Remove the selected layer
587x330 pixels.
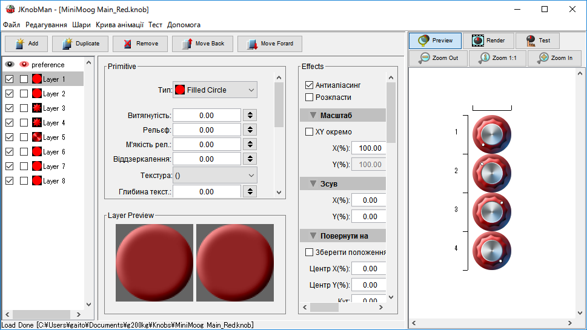click(x=139, y=44)
